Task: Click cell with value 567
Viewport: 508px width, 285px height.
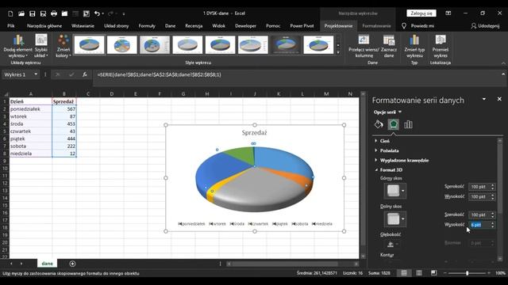Action: [x=63, y=109]
